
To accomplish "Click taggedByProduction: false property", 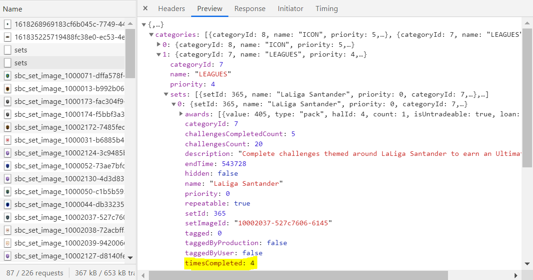I will click(x=236, y=243).
